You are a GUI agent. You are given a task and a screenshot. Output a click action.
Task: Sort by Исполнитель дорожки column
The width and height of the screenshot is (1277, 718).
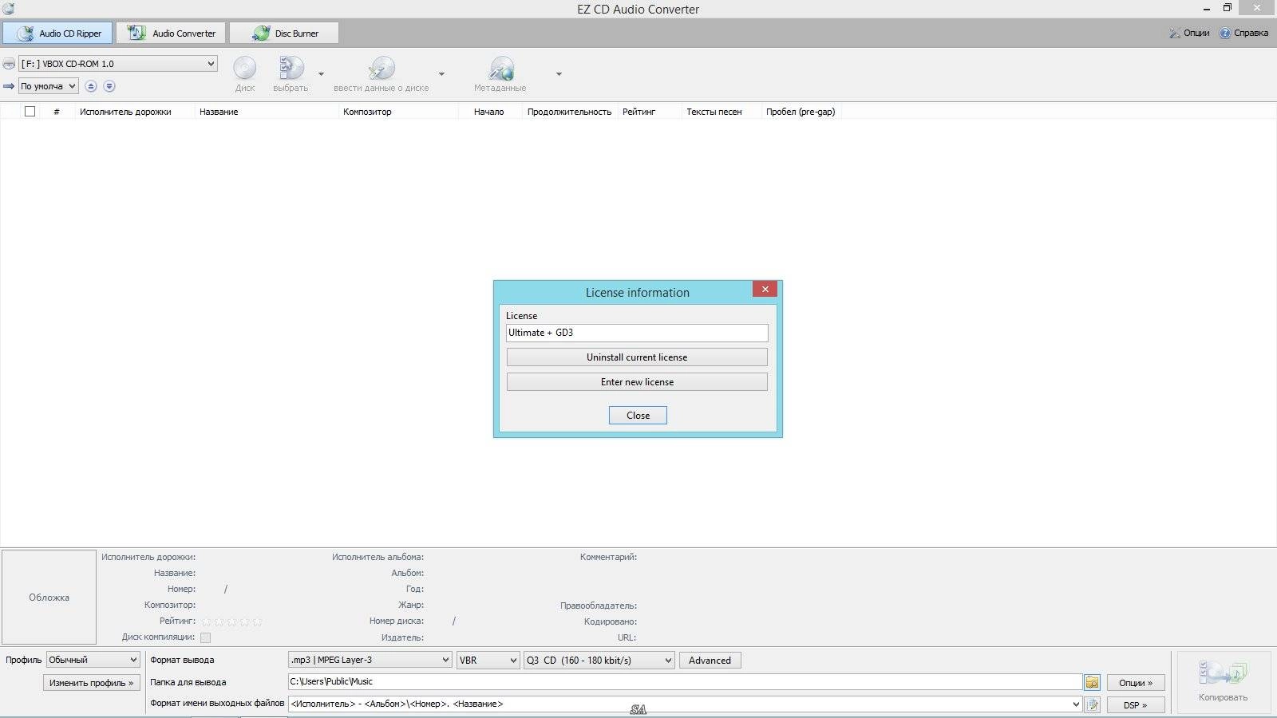pos(135,112)
